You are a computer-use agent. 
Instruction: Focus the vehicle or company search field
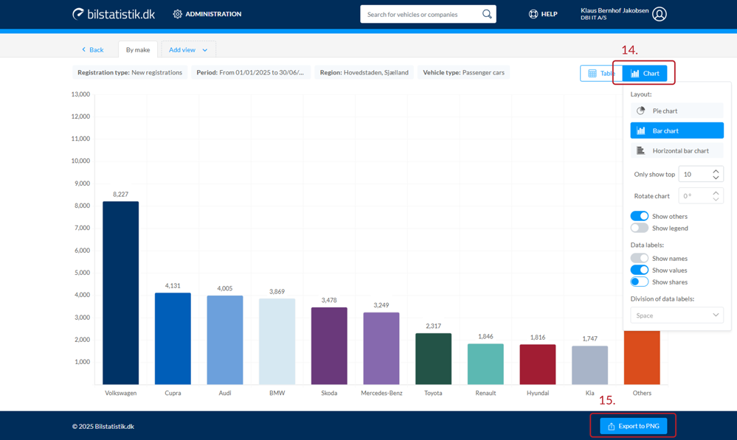[x=421, y=14]
